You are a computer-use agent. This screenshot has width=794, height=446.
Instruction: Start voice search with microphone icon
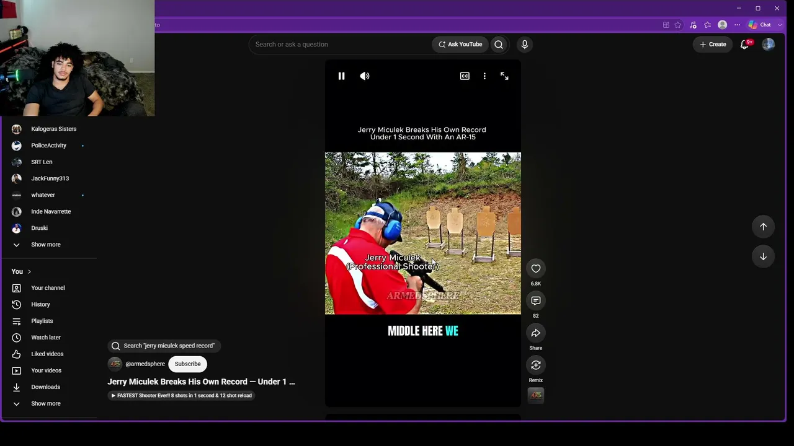click(x=525, y=44)
